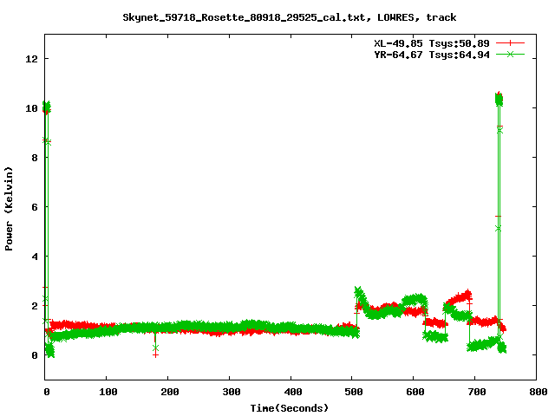Click the y-axis tick label 6
Image resolution: width=555 pixels, height=416 pixels.
[x=35, y=207]
